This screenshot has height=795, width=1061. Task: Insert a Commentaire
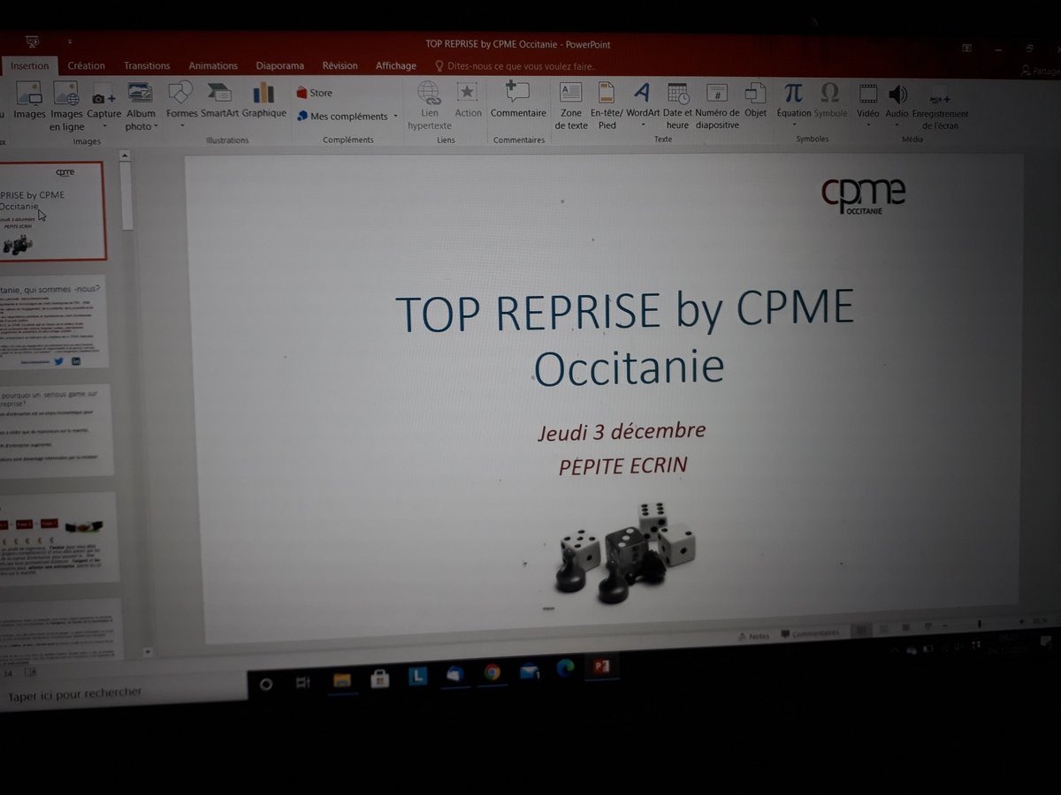[518, 100]
